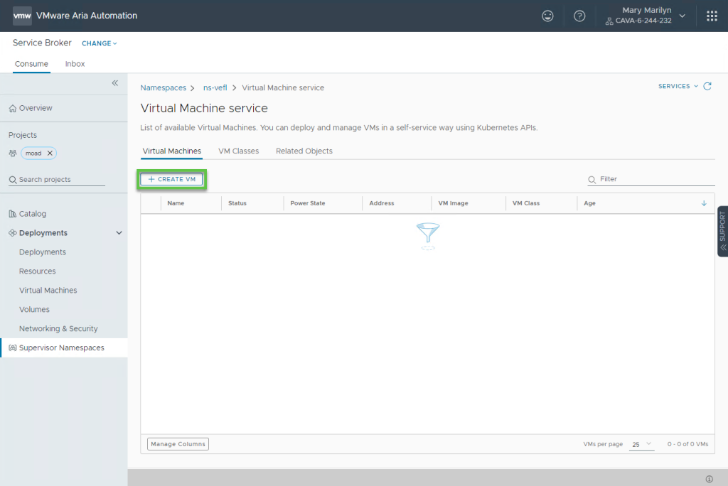Click the Create VM button
728x486 pixels.
[x=172, y=180]
